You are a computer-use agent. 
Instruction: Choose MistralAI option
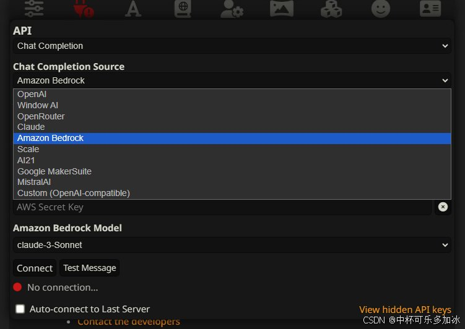[x=232, y=182]
